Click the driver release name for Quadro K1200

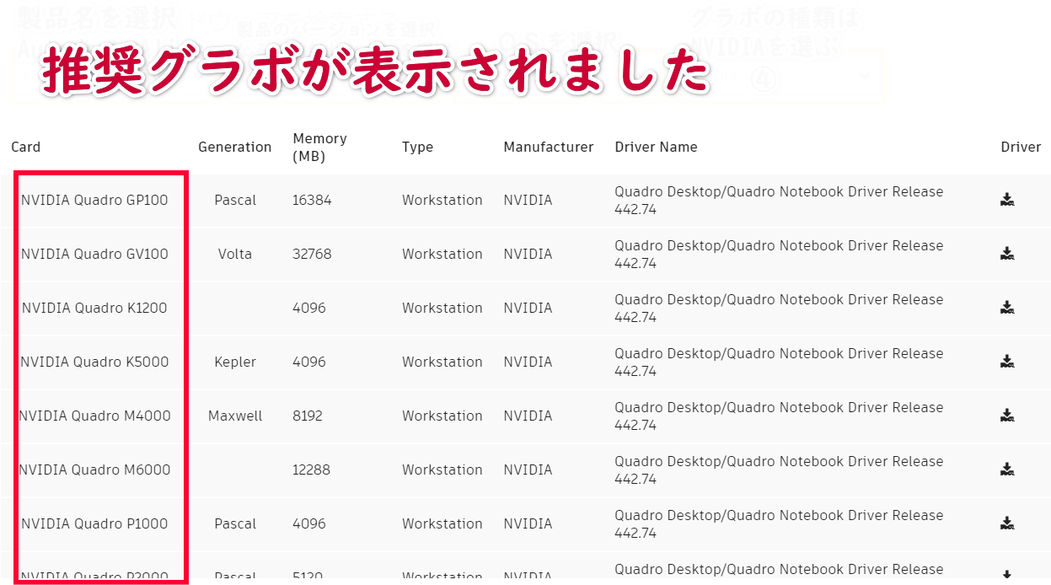pos(779,308)
